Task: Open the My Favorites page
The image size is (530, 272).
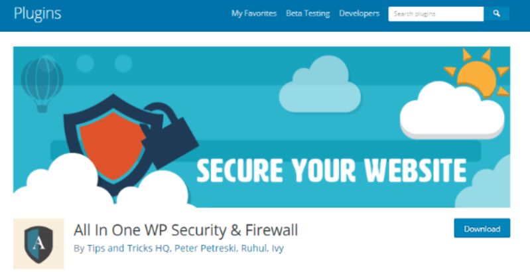Action: [x=254, y=13]
